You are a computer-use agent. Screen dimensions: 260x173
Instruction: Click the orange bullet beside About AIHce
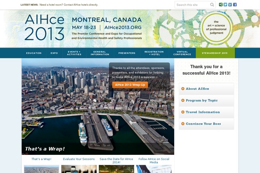coord(183,89)
